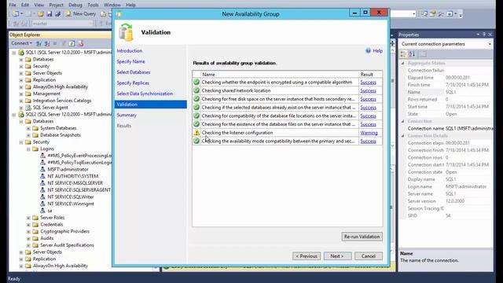
Task: Cancel the New Availability Group wizard
Action: click(x=369, y=256)
